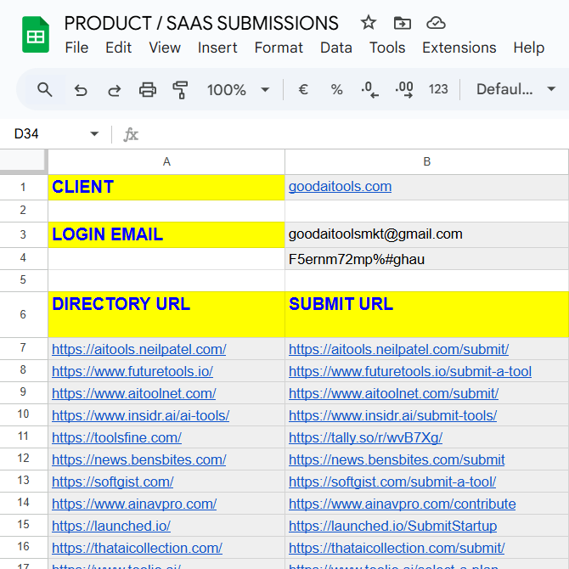The image size is (569, 569).
Task: Open the search menus magnifier tool
Action: point(45,89)
